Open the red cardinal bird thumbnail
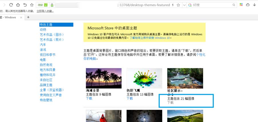258x122 pixels. click(x=104, y=116)
